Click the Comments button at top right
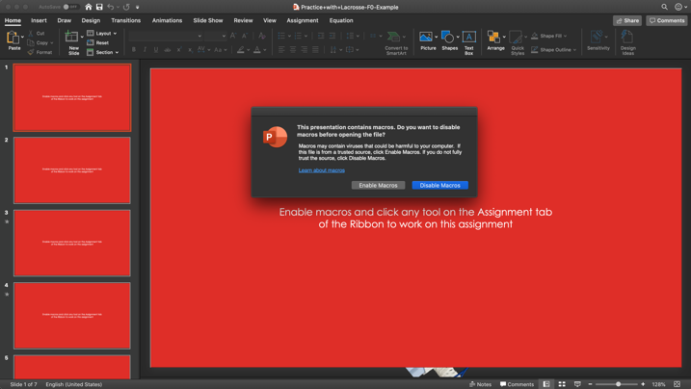The image size is (691, 389). 667,20
